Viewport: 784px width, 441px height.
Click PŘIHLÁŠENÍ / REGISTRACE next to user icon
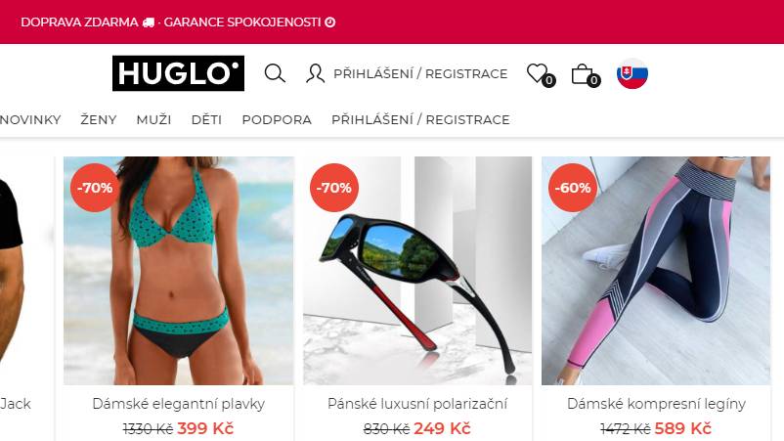(420, 74)
